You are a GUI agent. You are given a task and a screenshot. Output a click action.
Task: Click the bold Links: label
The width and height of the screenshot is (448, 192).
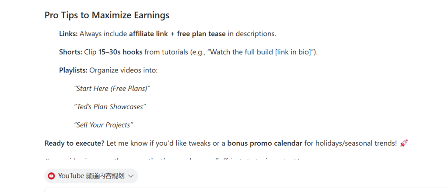[68, 34]
